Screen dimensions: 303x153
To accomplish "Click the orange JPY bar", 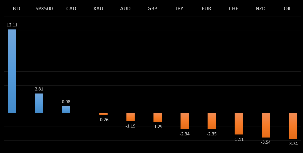I will (184, 121).
